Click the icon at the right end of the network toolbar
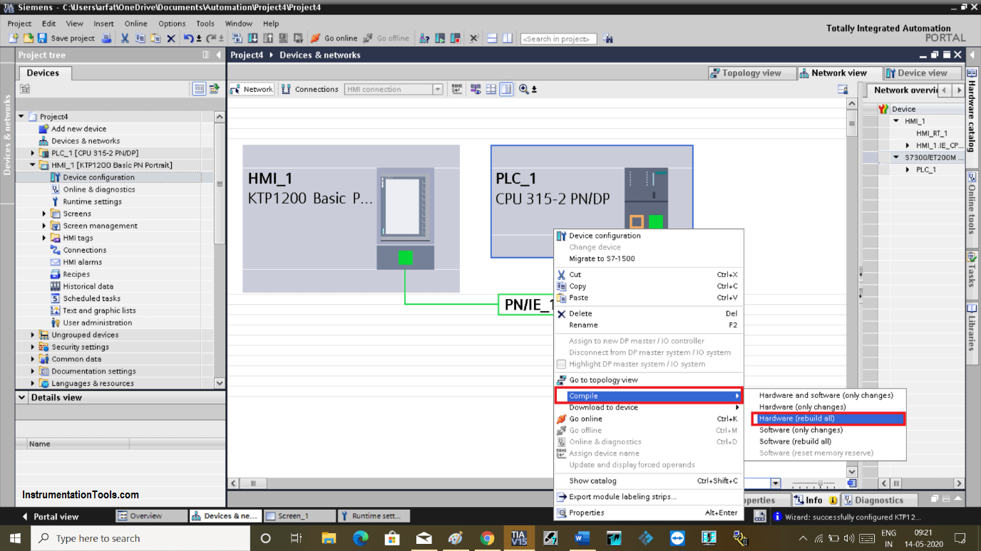The height and width of the screenshot is (551, 981). click(843, 89)
